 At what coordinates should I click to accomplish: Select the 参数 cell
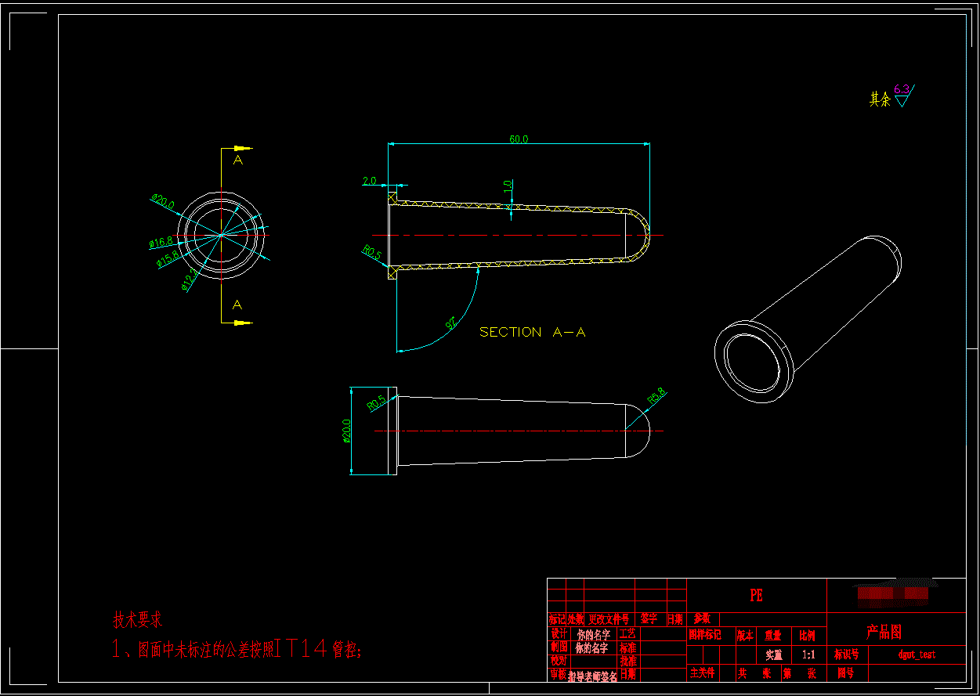coord(702,619)
